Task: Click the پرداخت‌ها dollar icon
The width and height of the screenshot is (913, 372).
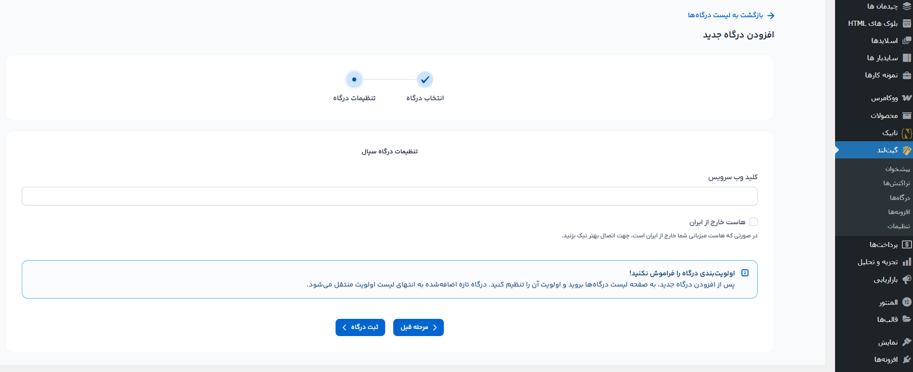Action: pyautogui.click(x=906, y=244)
